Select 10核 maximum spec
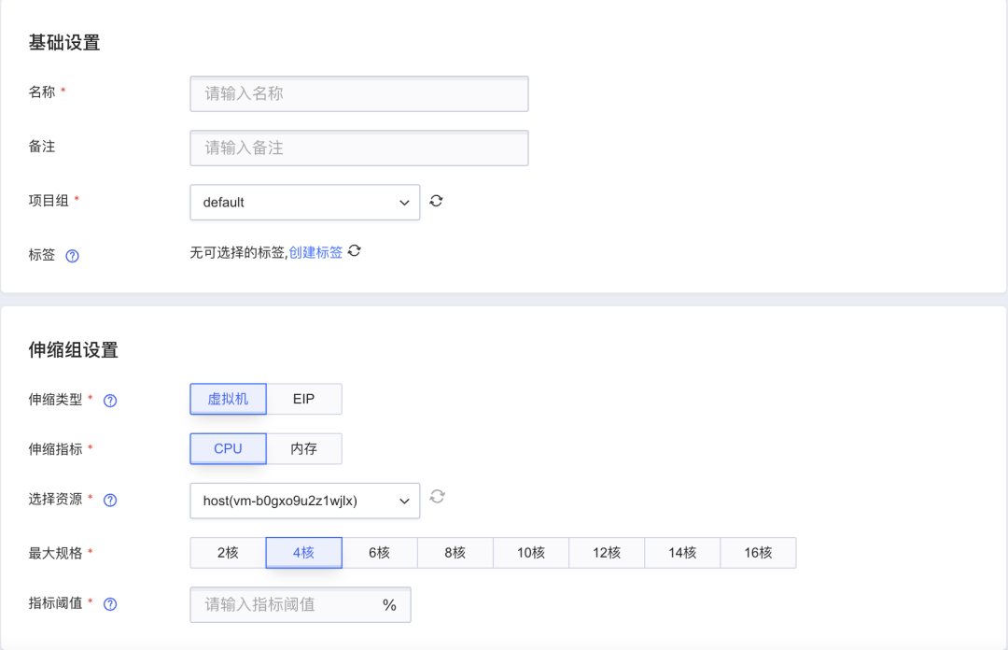This screenshot has height=650, width=1008. point(532,553)
